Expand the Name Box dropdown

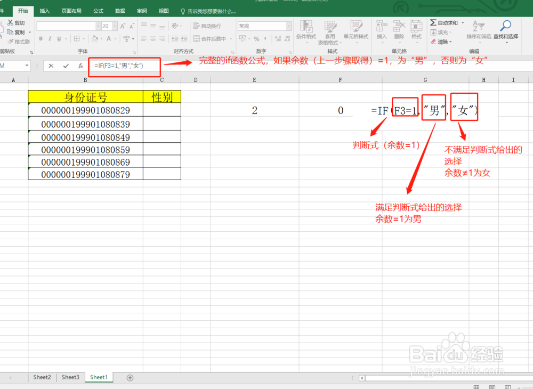(x=27, y=66)
